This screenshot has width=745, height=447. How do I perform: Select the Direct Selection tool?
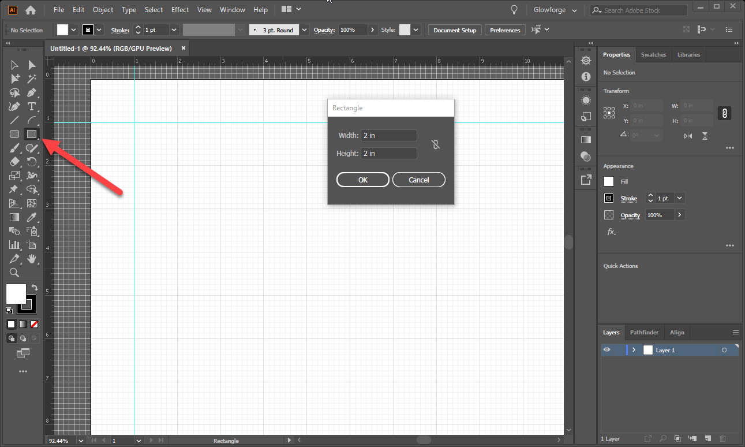point(32,65)
